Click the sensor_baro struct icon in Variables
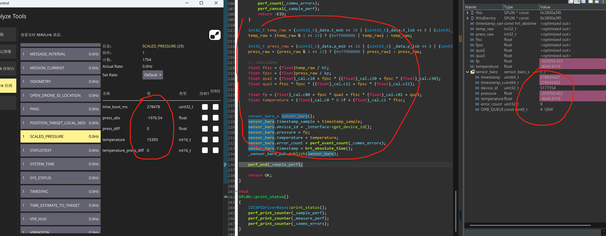This screenshot has width=606, height=236. coord(472,72)
